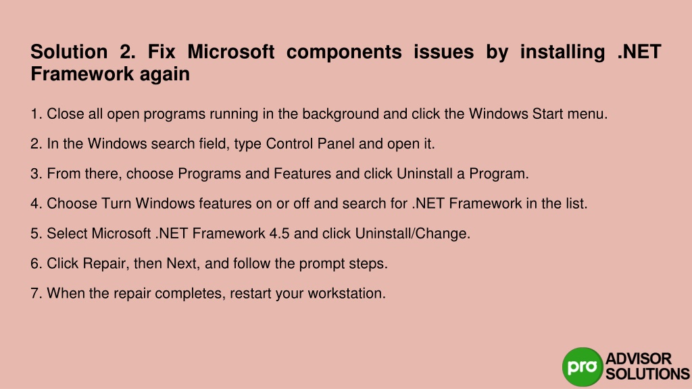
Task: Click the ADVISOR SOLUTIONS brand text
Action: coord(647,366)
